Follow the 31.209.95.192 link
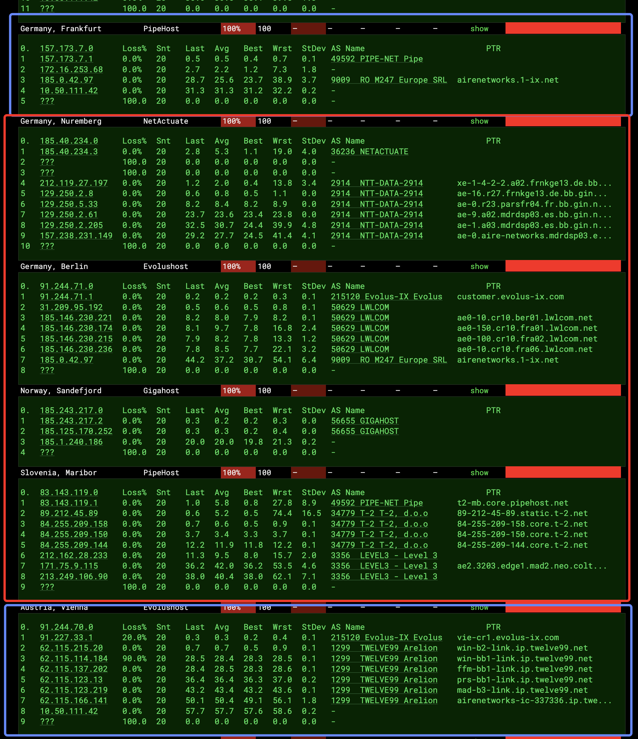The height and width of the screenshot is (739, 638). point(71,307)
